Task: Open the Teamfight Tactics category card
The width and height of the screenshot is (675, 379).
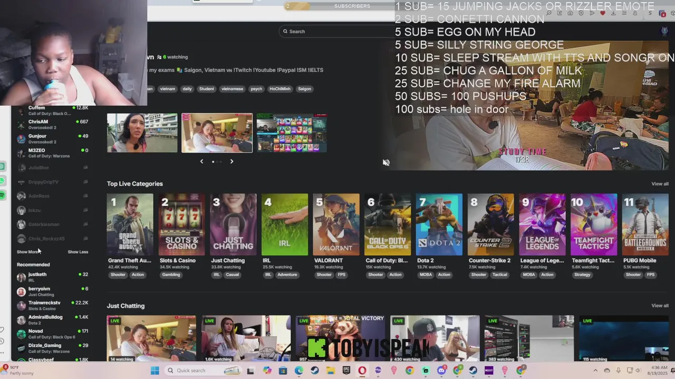Action: (594, 225)
